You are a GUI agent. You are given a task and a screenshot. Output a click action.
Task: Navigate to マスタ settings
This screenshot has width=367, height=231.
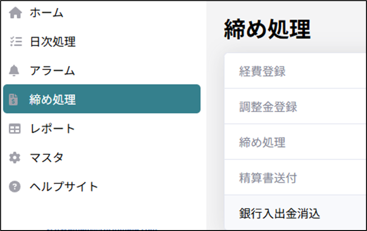pyautogui.click(x=46, y=158)
